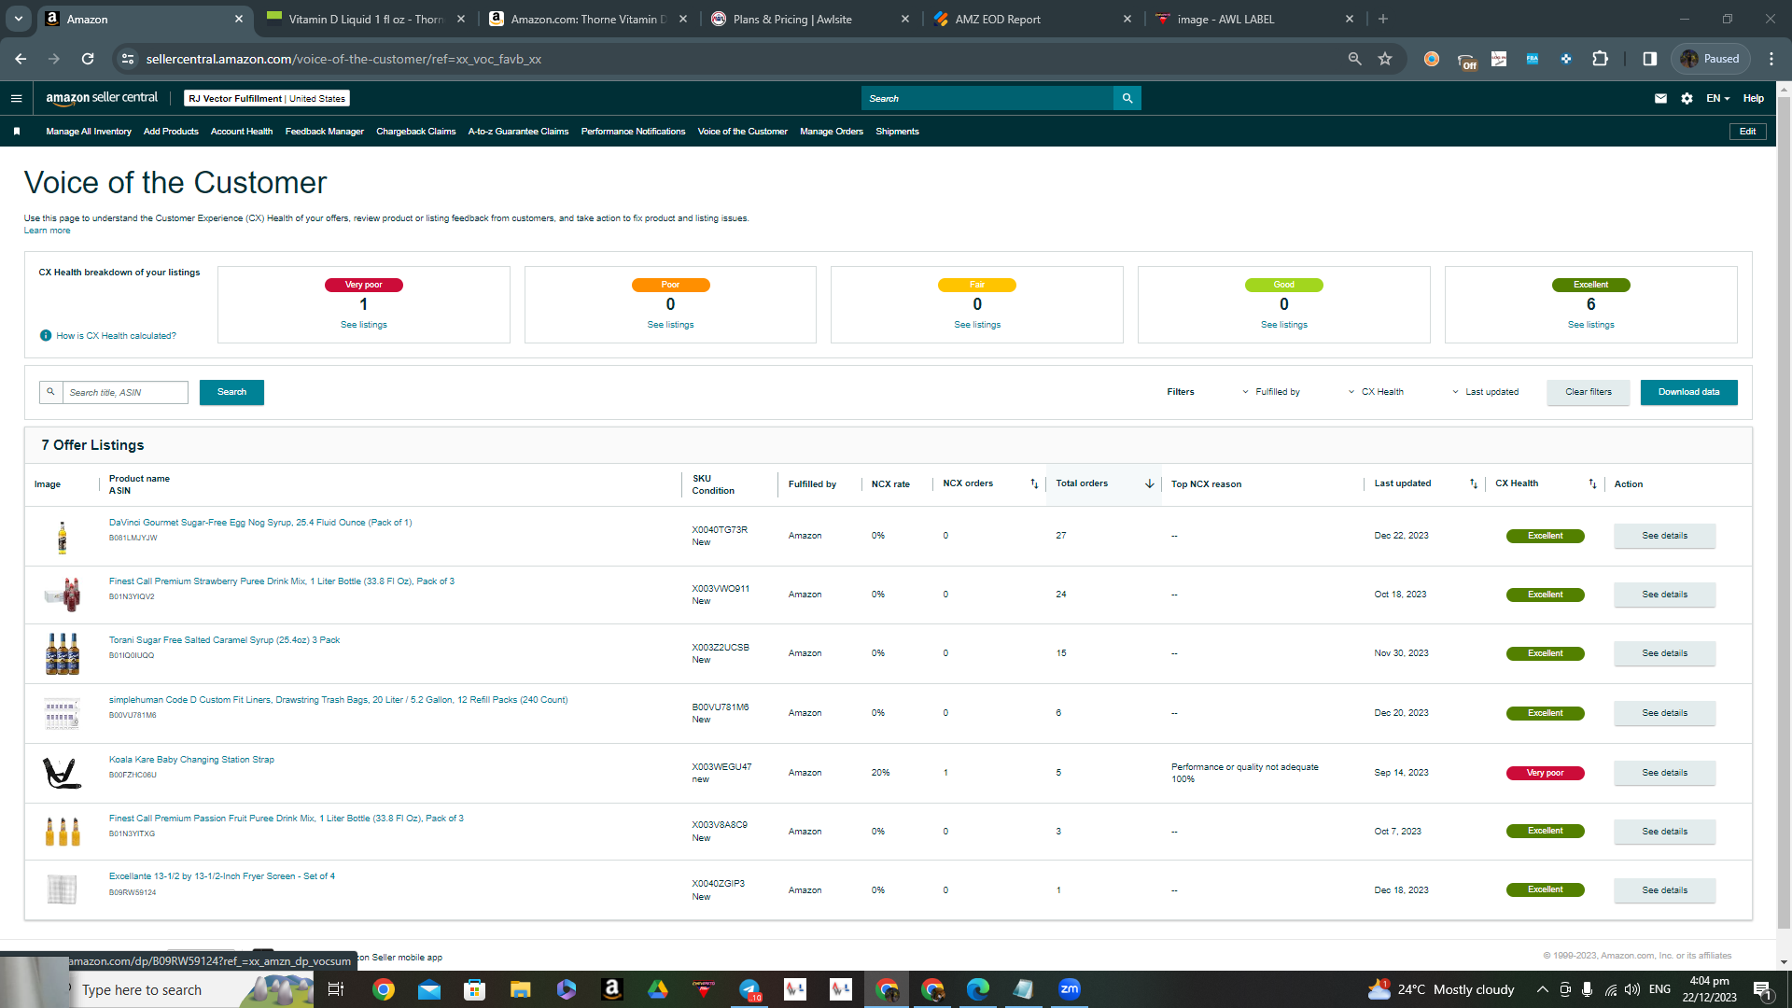Open the Seller Central hamburger menu
1792x1008 pixels.
(x=16, y=98)
